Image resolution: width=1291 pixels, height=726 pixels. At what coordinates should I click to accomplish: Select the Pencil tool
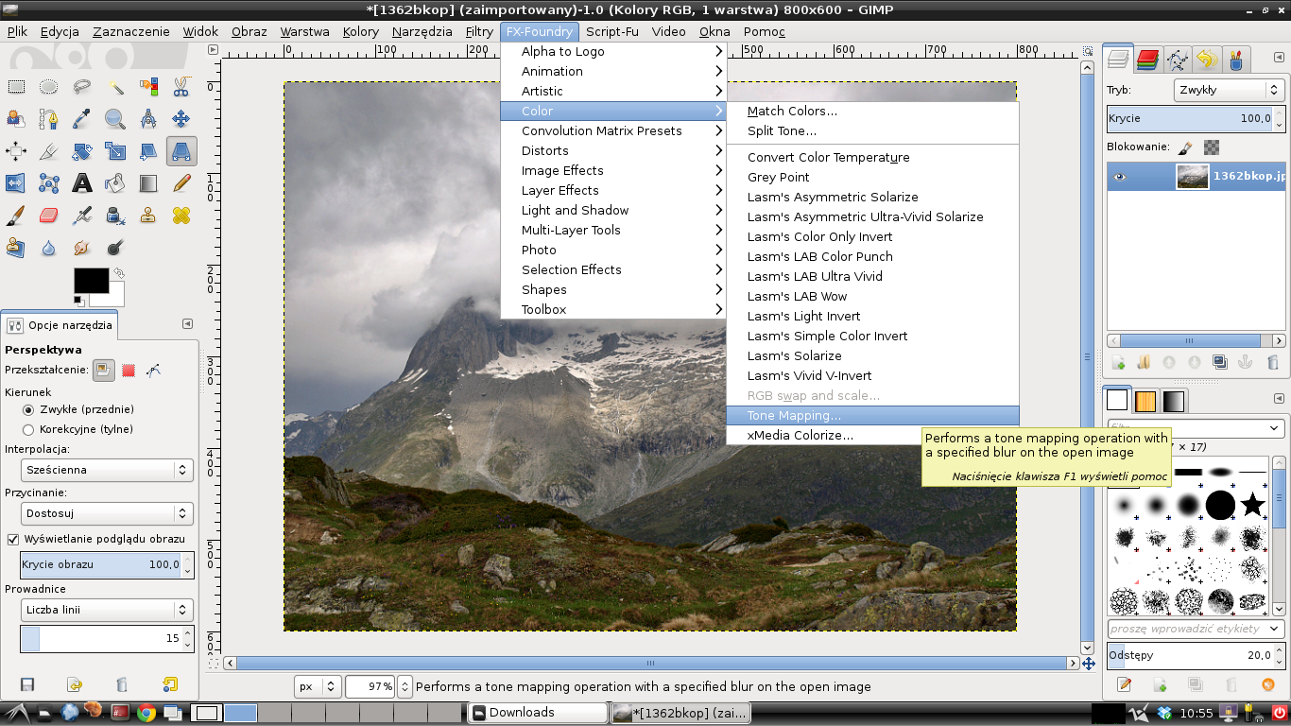(x=181, y=183)
